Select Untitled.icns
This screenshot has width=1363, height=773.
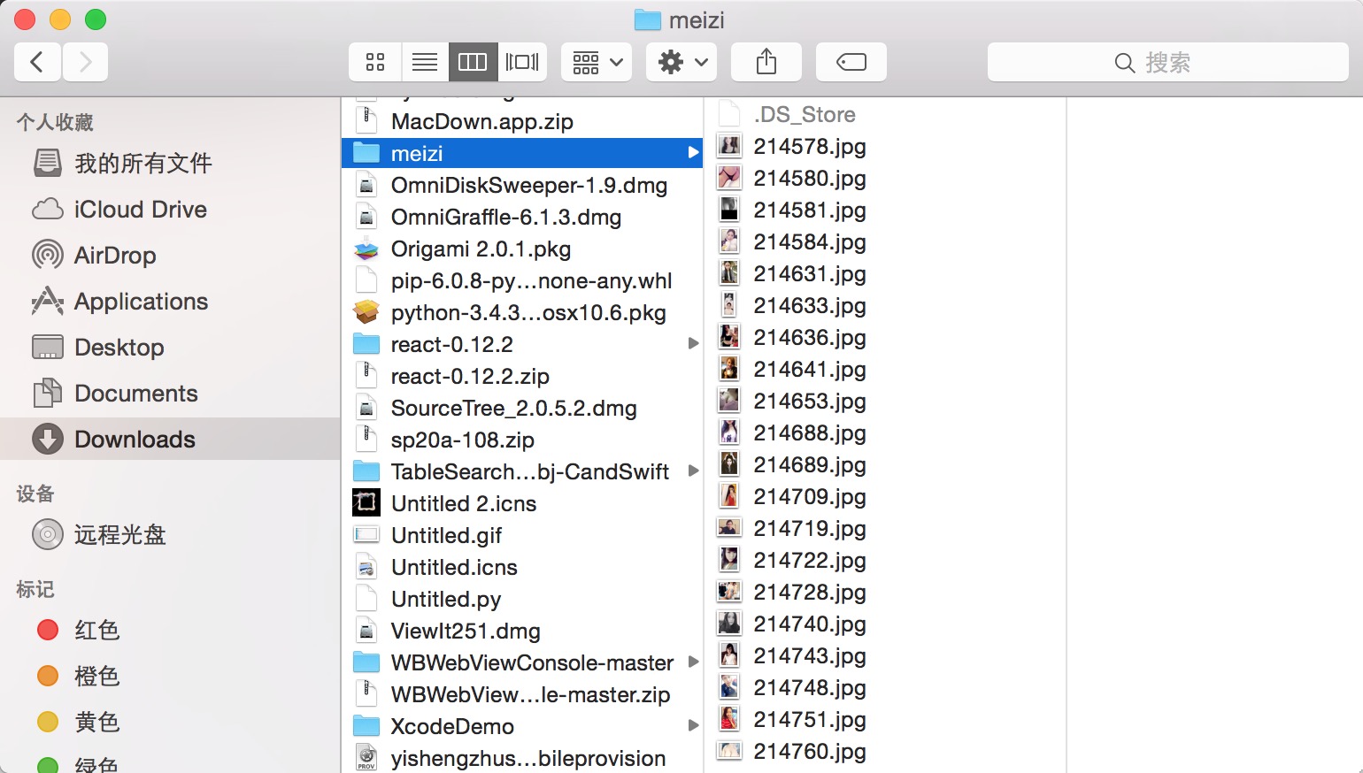coord(522,568)
